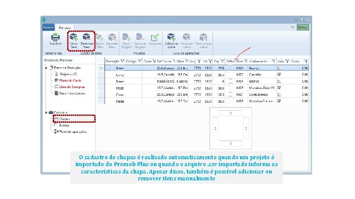Screen dimensions: 355x199
Task: Select Chapas under Cadastros
Action: (x=64, y=119)
